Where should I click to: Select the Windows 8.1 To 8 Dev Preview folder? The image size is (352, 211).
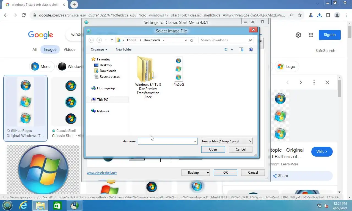(x=148, y=77)
